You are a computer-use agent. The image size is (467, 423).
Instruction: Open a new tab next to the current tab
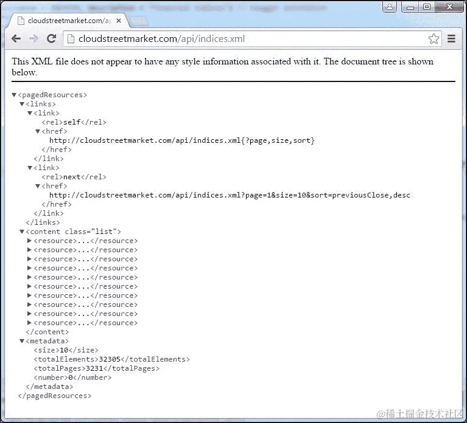[x=138, y=21]
